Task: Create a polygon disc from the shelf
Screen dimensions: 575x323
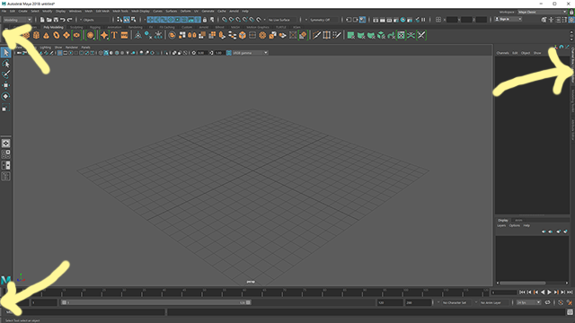Action: click(76, 35)
